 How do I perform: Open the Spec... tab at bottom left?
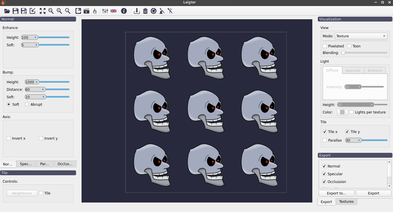26,164
